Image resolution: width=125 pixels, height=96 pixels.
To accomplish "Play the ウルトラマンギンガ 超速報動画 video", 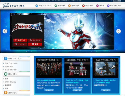I will click(x=77, y=68).
